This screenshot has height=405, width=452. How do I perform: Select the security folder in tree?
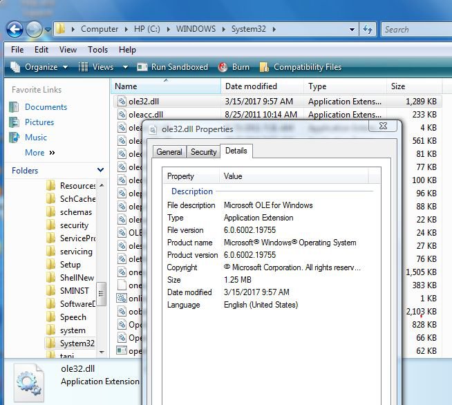(74, 225)
